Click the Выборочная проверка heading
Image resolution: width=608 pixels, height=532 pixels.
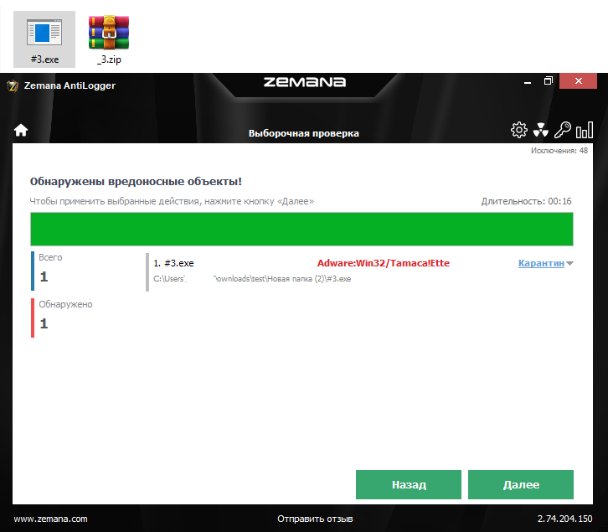pos(304,133)
